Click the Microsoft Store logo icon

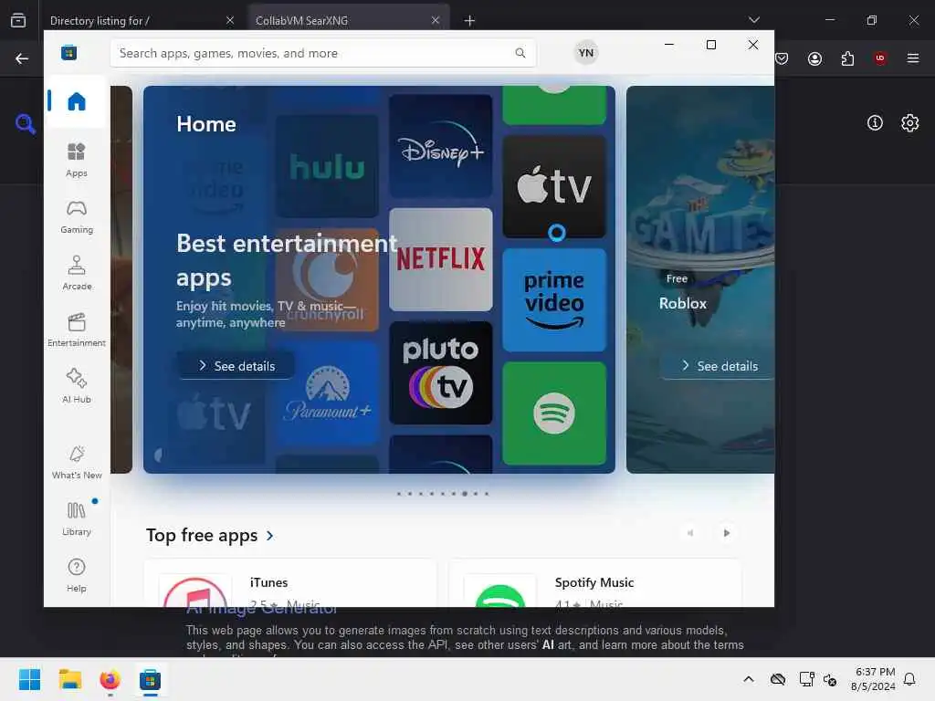tap(68, 53)
